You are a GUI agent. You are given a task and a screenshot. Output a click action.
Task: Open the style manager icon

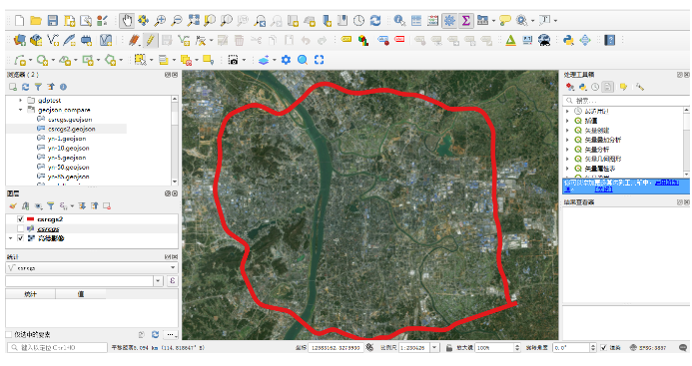click(x=103, y=20)
